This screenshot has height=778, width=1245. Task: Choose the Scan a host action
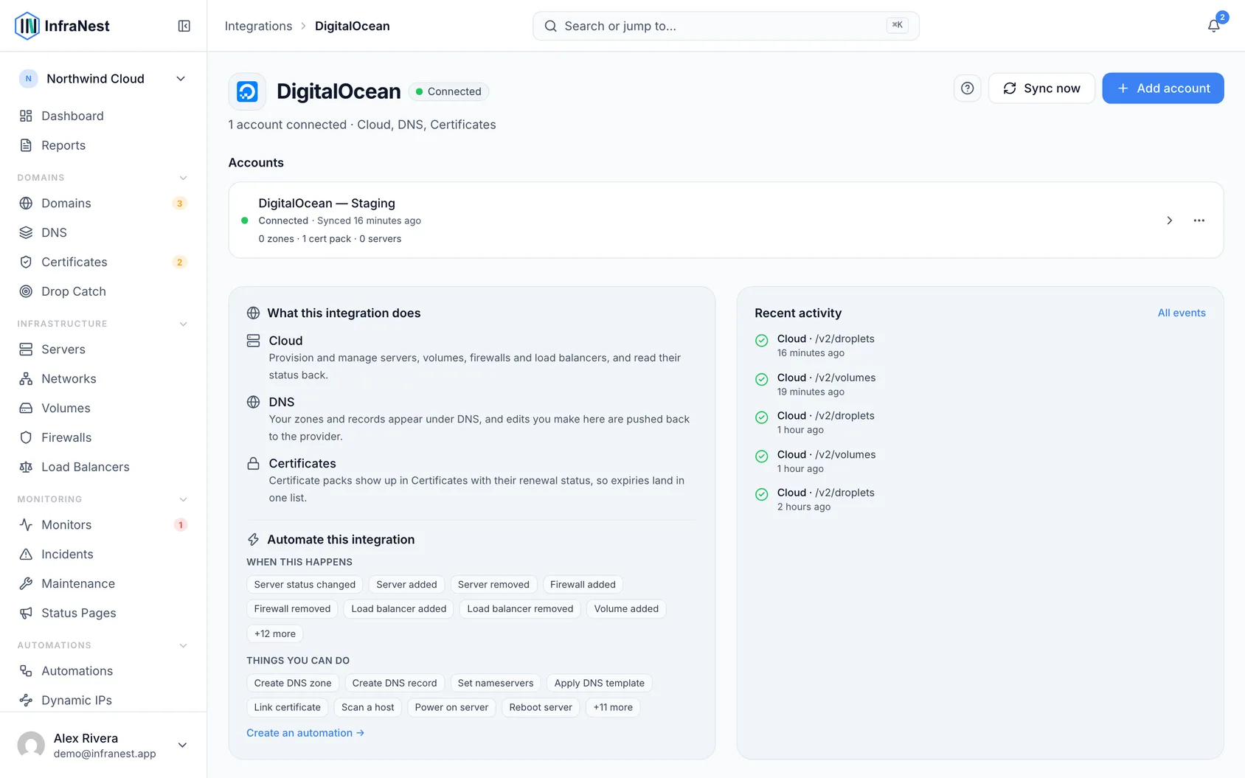368,707
